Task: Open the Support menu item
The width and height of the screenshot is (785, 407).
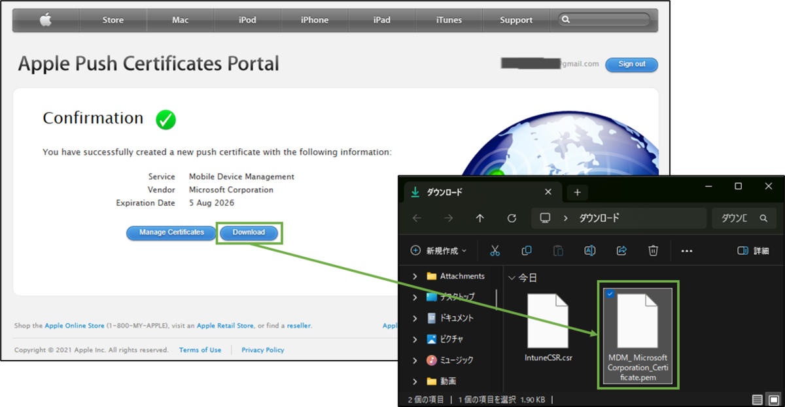Action: 516,20
